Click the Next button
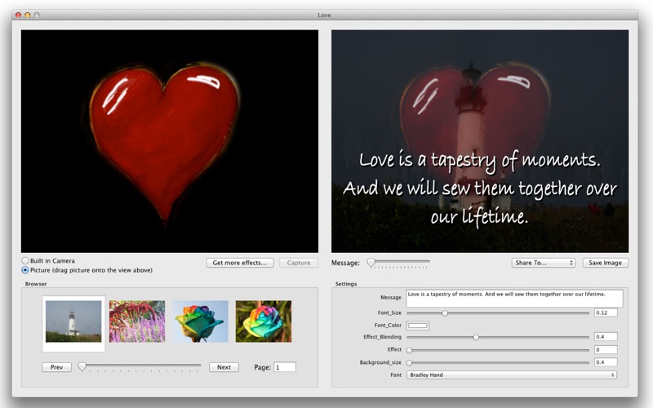 click(x=224, y=367)
